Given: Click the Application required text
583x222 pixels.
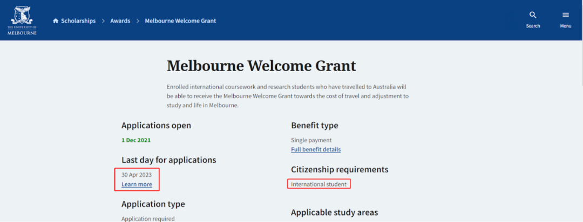Looking at the screenshot, I should tap(147, 219).
